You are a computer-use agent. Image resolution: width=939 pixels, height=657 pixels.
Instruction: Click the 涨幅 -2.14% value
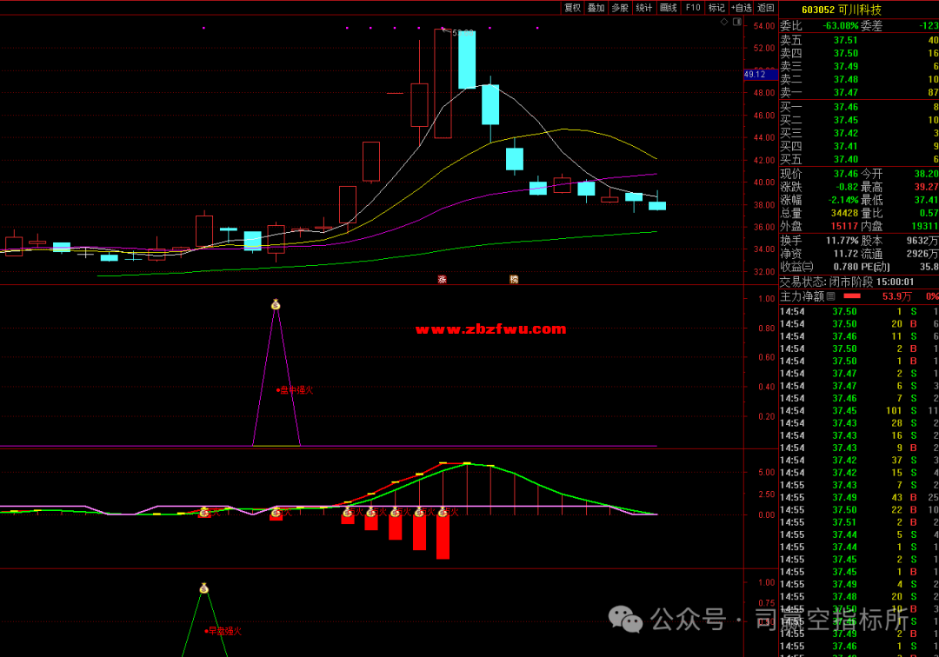click(843, 201)
